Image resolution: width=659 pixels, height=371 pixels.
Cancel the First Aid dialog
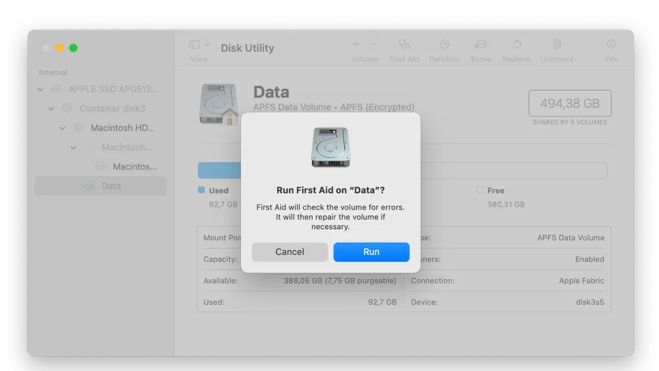[x=289, y=252]
